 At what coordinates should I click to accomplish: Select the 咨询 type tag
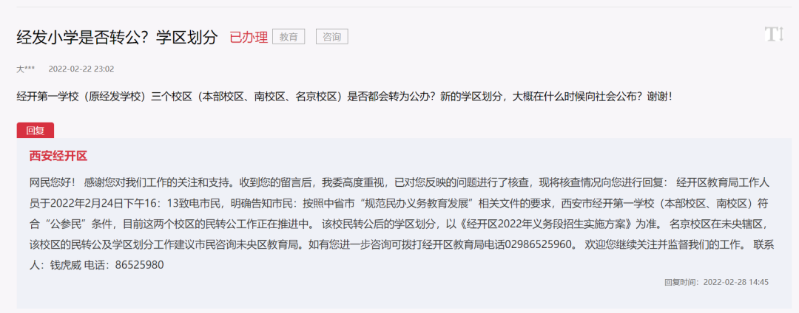(331, 37)
